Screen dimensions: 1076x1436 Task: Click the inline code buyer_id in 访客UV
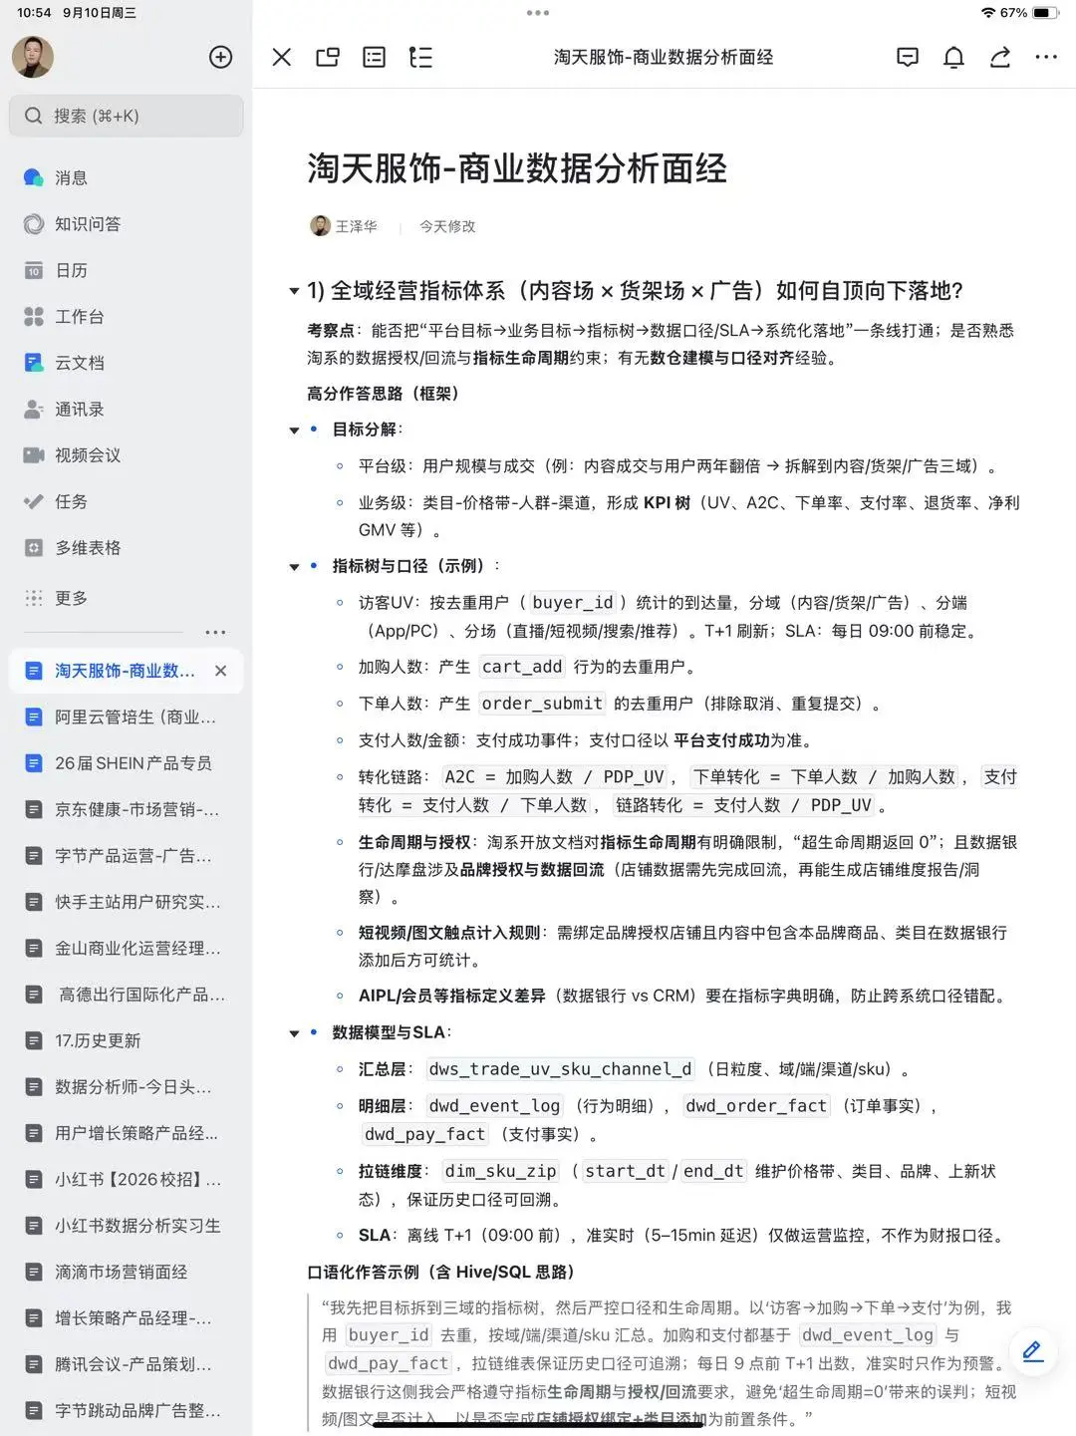572,603
